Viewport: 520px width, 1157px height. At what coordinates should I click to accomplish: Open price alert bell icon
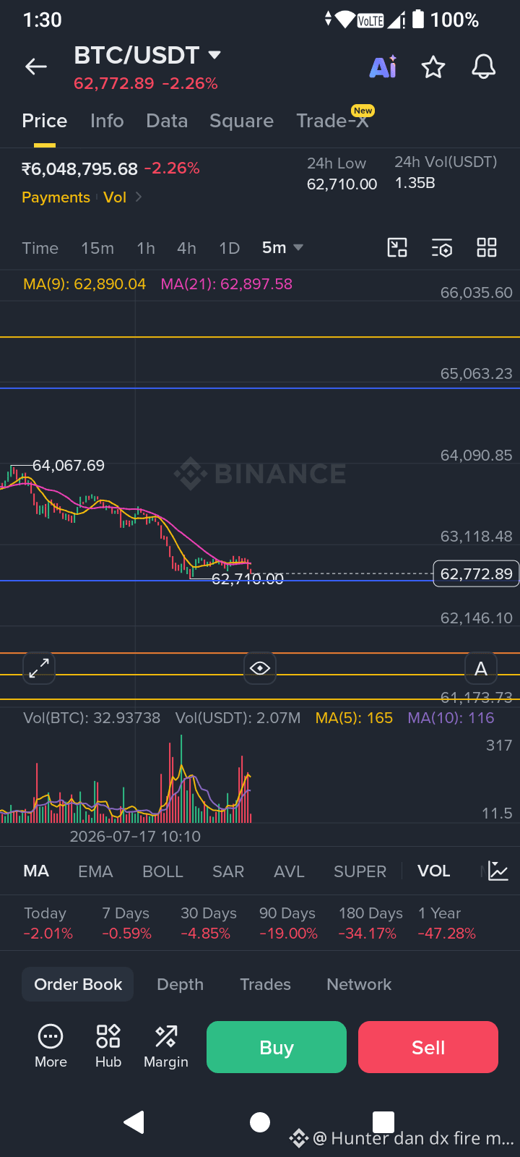coord(483,67)
